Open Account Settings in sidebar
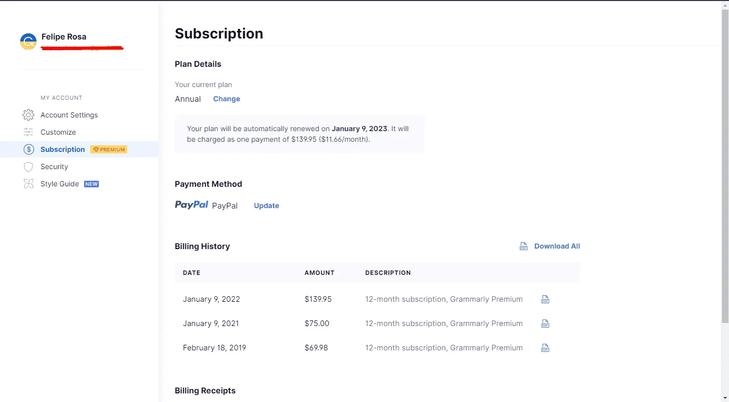Screen dimensions: 729x402 69,115
